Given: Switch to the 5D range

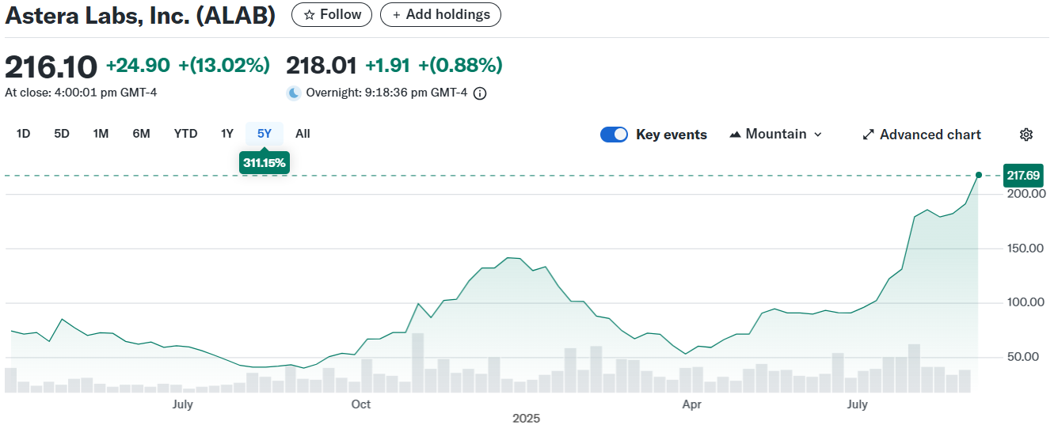Looking at the screenshot, I should click(62, 134).
